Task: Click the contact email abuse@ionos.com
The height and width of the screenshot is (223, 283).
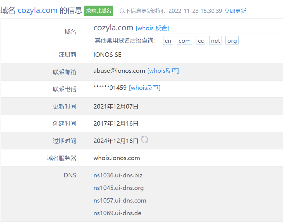Action: click(x=119, y=71)
